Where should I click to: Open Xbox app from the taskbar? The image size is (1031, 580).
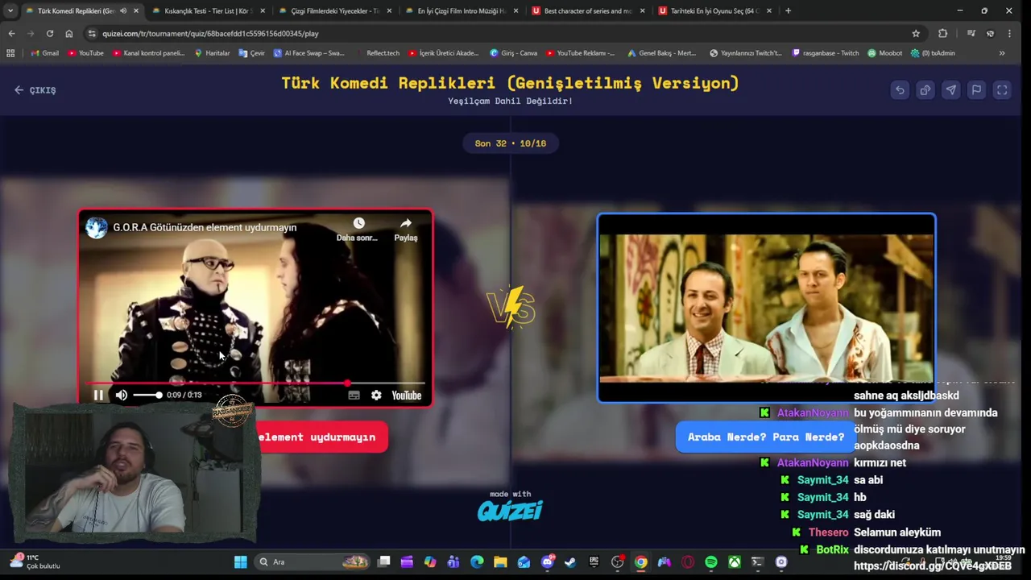click(735, 561)
